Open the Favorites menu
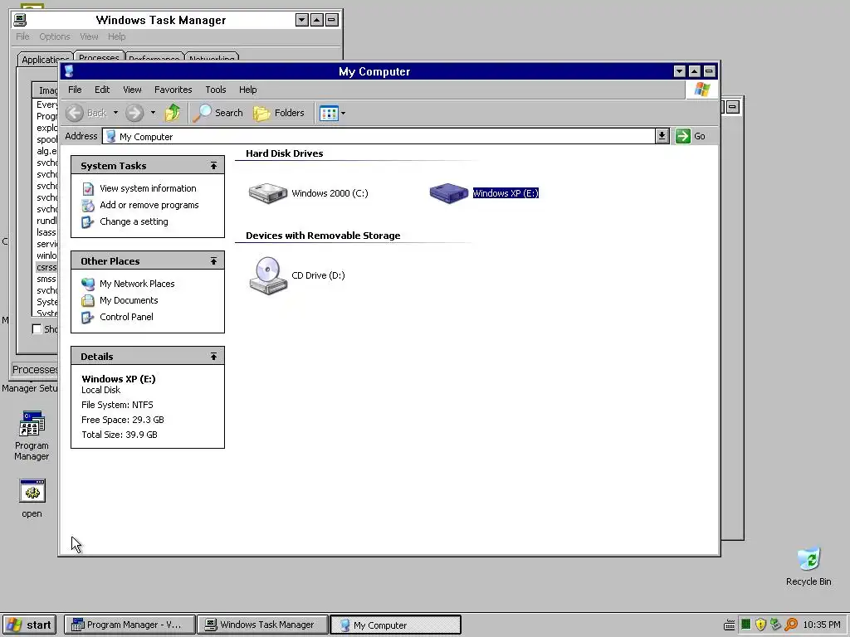 click(x=173, y=90)
